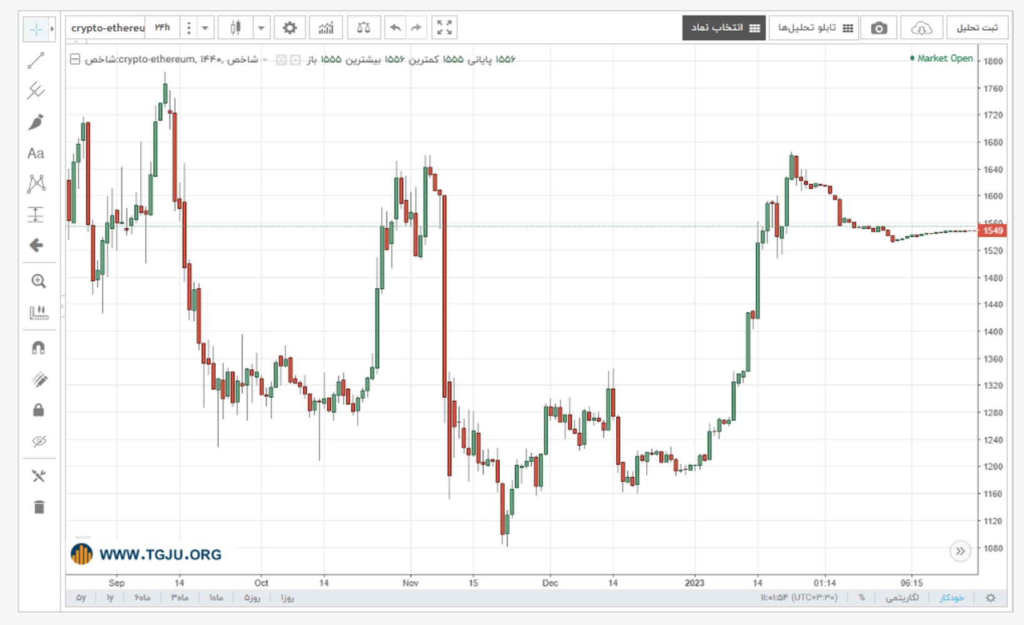Open the indicator legend dropdown arrow
Viewport: 1024px width, 625px height.
pos(265,60)
